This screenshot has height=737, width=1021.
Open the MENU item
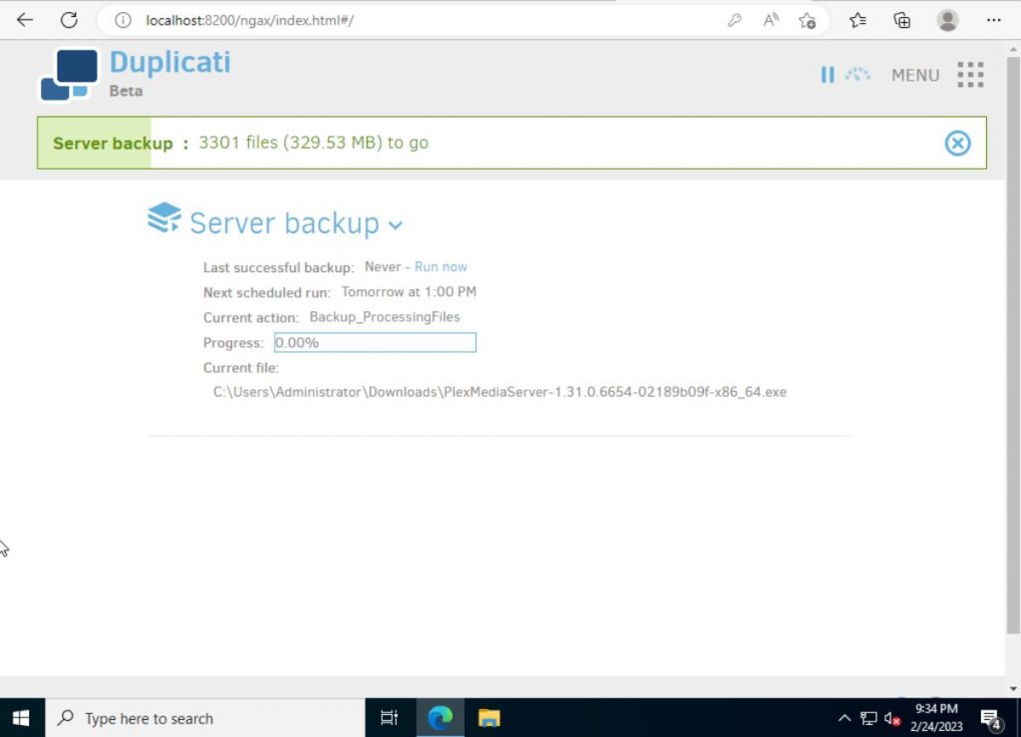tap(914, 75)
